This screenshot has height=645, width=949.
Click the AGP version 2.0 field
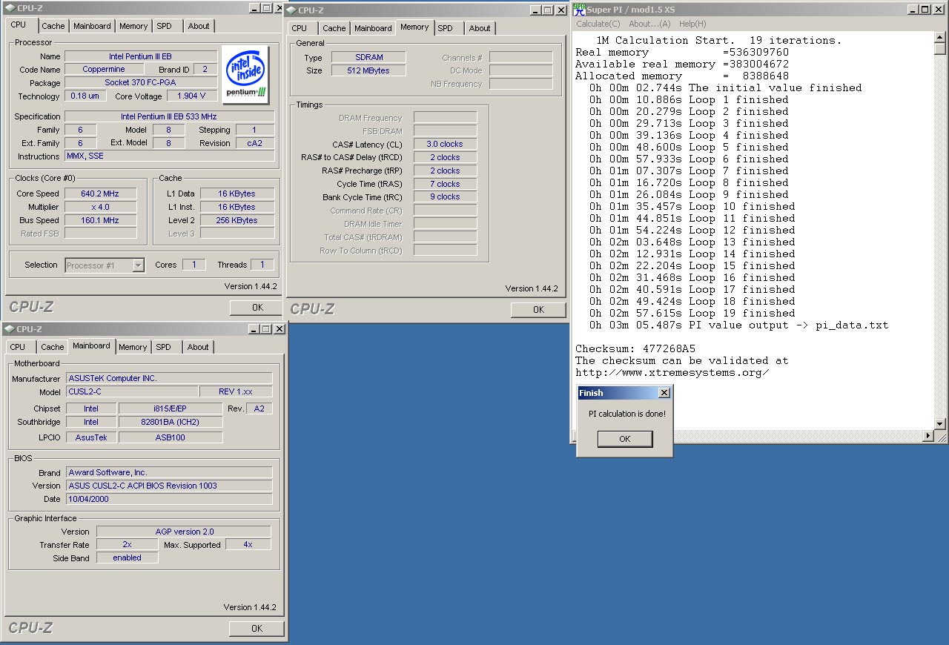184,532
